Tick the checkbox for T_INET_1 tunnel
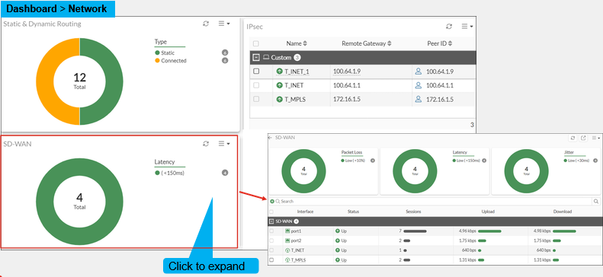603x277 pixels. [x=256, y=72]
